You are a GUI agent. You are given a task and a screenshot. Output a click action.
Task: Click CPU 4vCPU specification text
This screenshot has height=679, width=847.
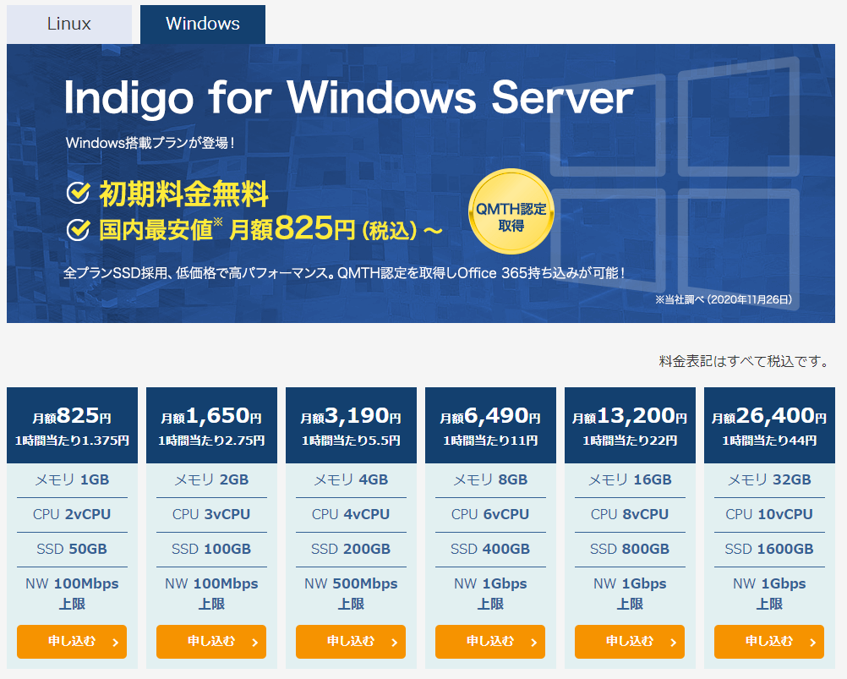pyautogui.click(x=351, y=514)
